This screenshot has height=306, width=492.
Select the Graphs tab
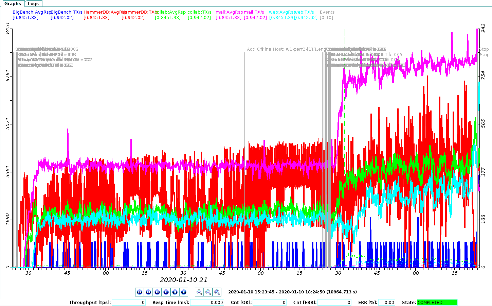(13, 3)
